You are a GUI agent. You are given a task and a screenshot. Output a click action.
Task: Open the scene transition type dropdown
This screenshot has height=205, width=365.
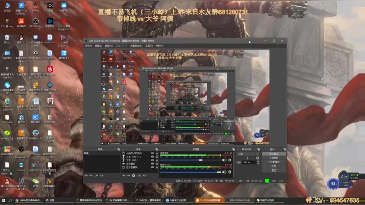coord(248,154)
